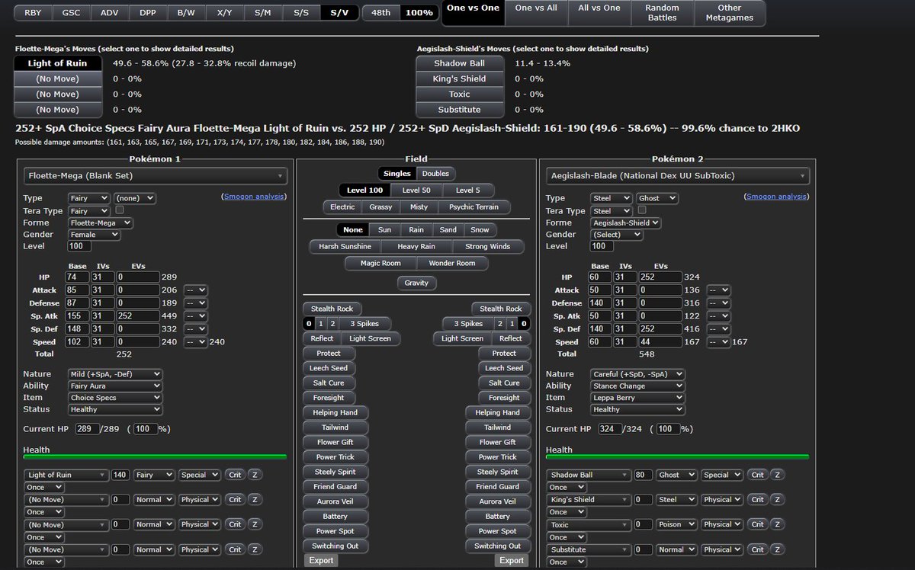
Task: Open Smogon analysis link for Aegislash
Action: [776, 197]
